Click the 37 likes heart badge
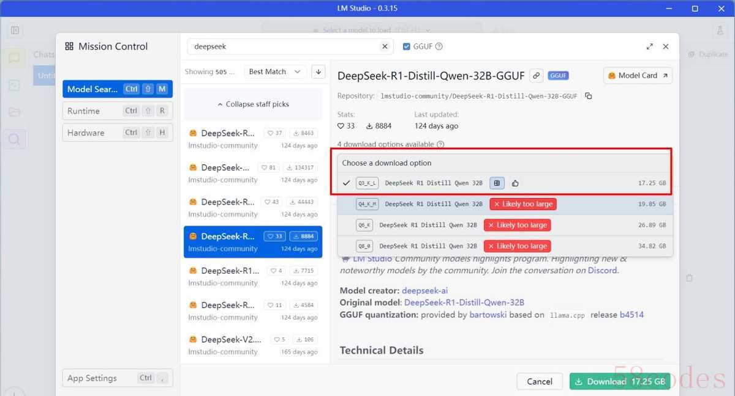This screenshot has height=396, width=735. click(274, 133)
